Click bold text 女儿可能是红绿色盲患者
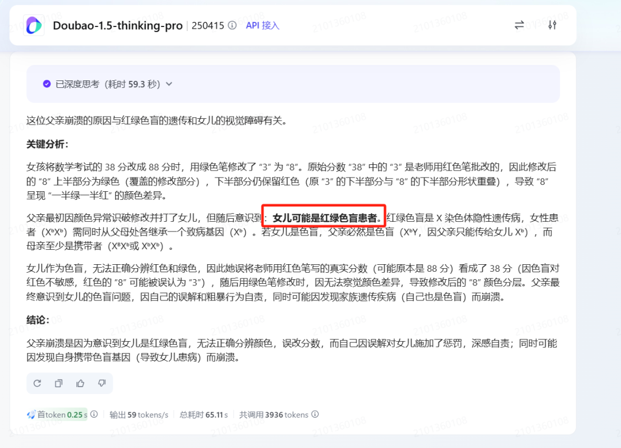The image size is (621, 448). [325, 218]
